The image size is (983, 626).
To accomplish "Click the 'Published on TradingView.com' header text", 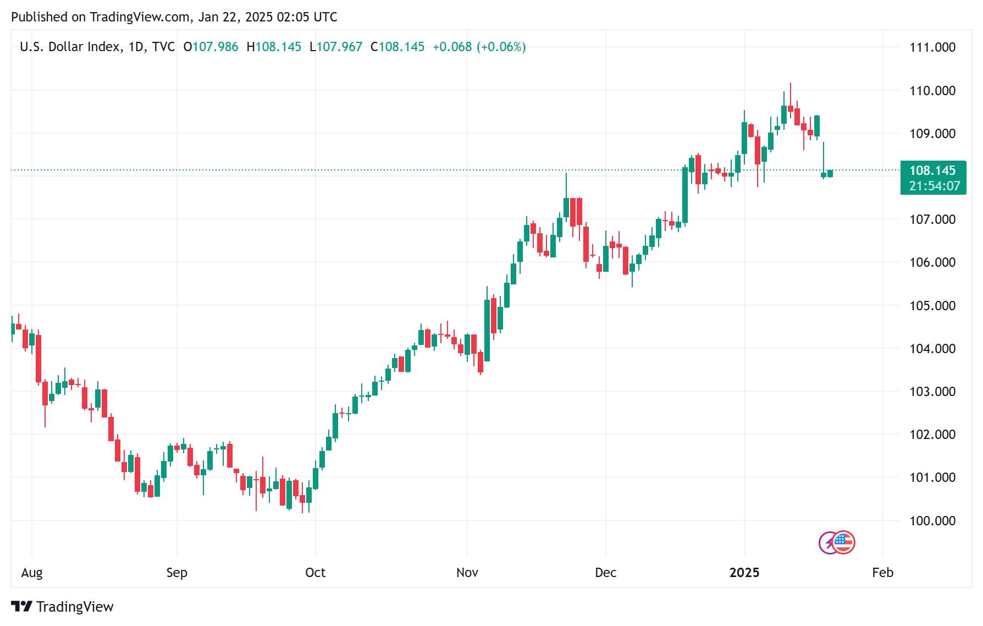I will click(x=174, y=17).
